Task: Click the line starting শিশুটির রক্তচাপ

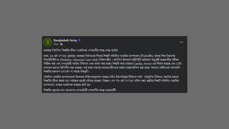Action: click(x=66, y=71)
